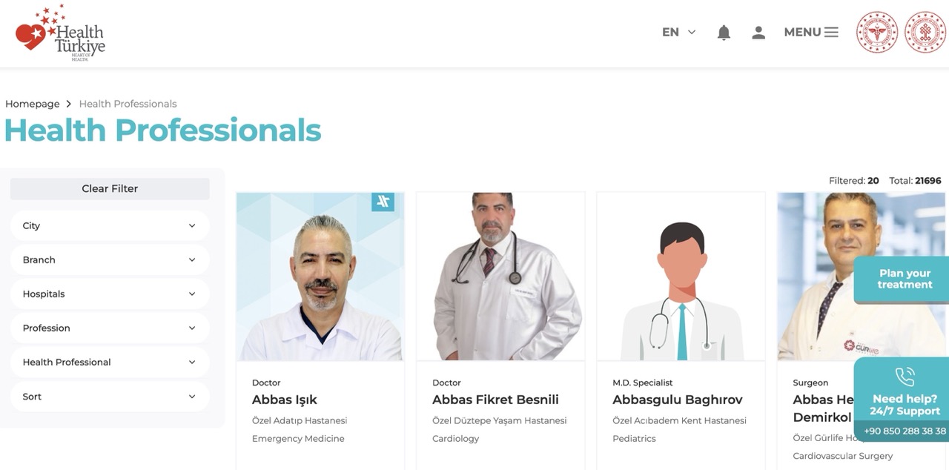Open the EN language dropdown
Screen dimensions: 949x470
click(679, 33)
